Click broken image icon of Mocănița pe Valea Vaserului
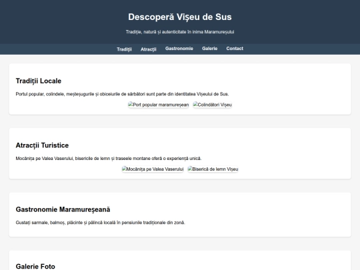 [124, 169]
